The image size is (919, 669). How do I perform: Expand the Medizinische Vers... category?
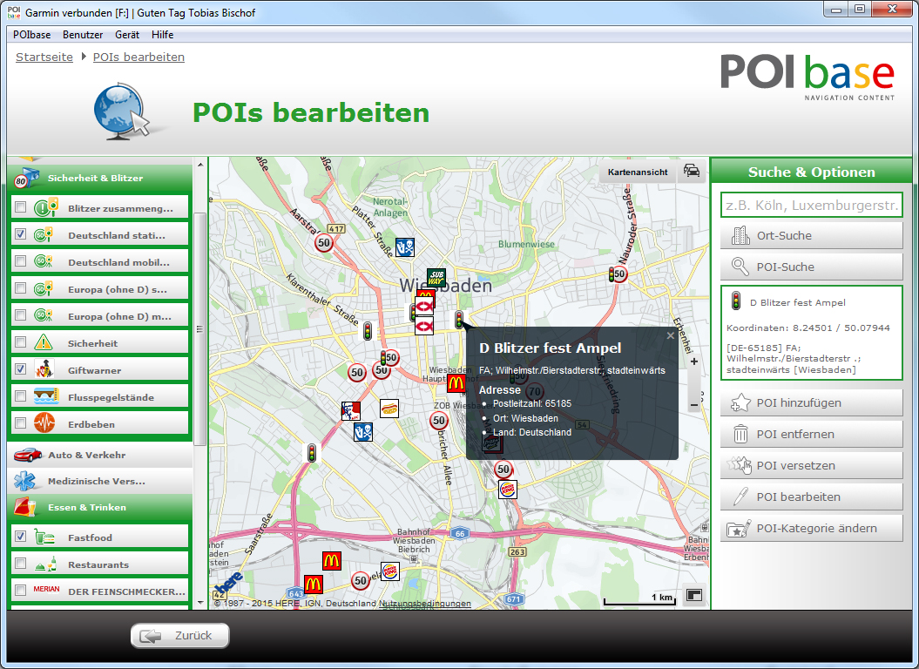(x=96, y=481)
